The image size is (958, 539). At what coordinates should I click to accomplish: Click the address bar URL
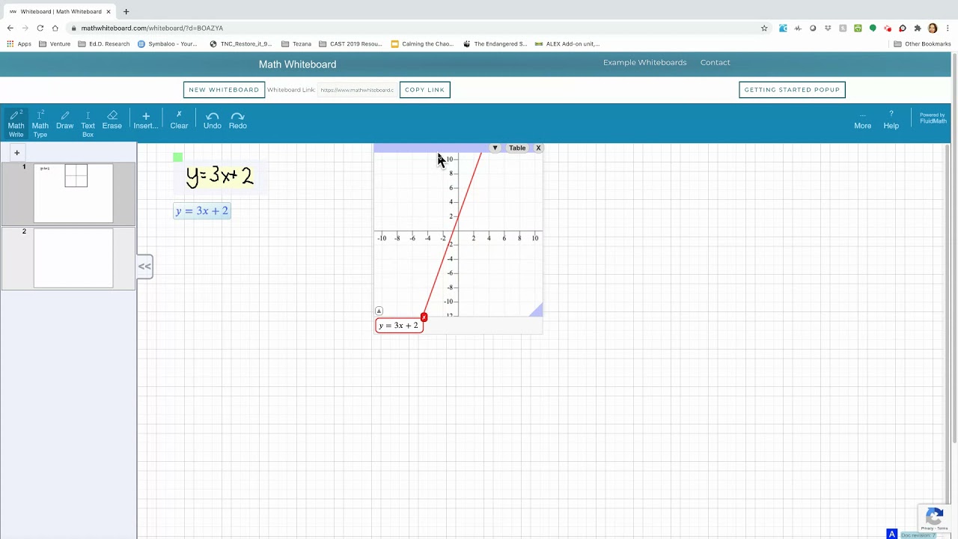[x=152, y=28]
